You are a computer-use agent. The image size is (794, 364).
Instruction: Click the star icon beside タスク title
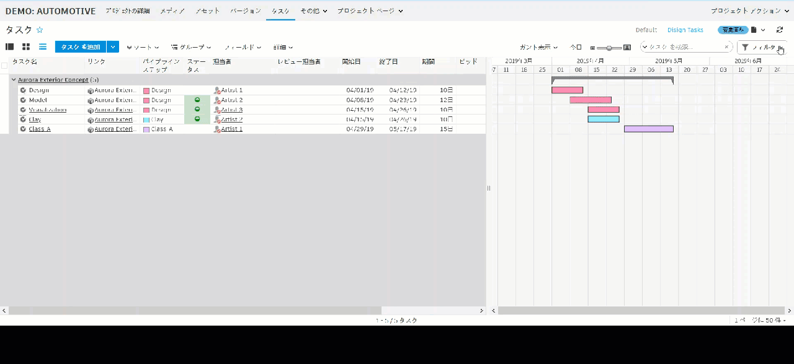coord(39,30)
